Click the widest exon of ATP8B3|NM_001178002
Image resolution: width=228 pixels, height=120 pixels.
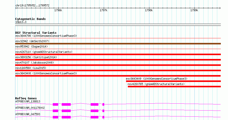pyautogui.click(x=66, y=111)
